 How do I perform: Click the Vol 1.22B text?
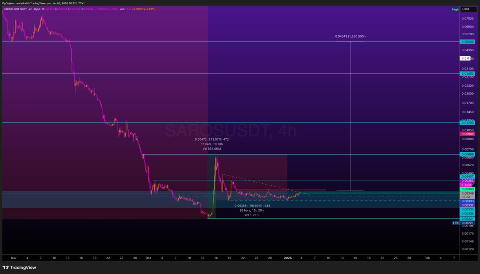[x=252, y=215]
